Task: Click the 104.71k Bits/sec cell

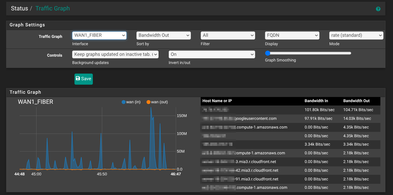Action: click(x=358, y=110)
